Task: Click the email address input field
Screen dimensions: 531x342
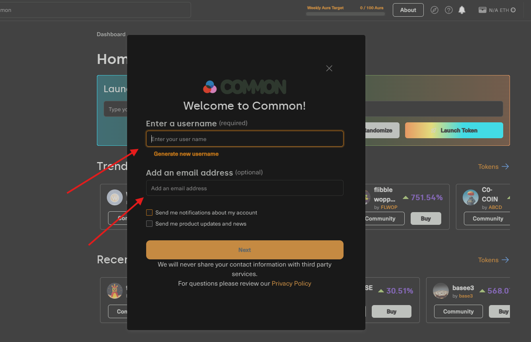Action: click(245, 188)
